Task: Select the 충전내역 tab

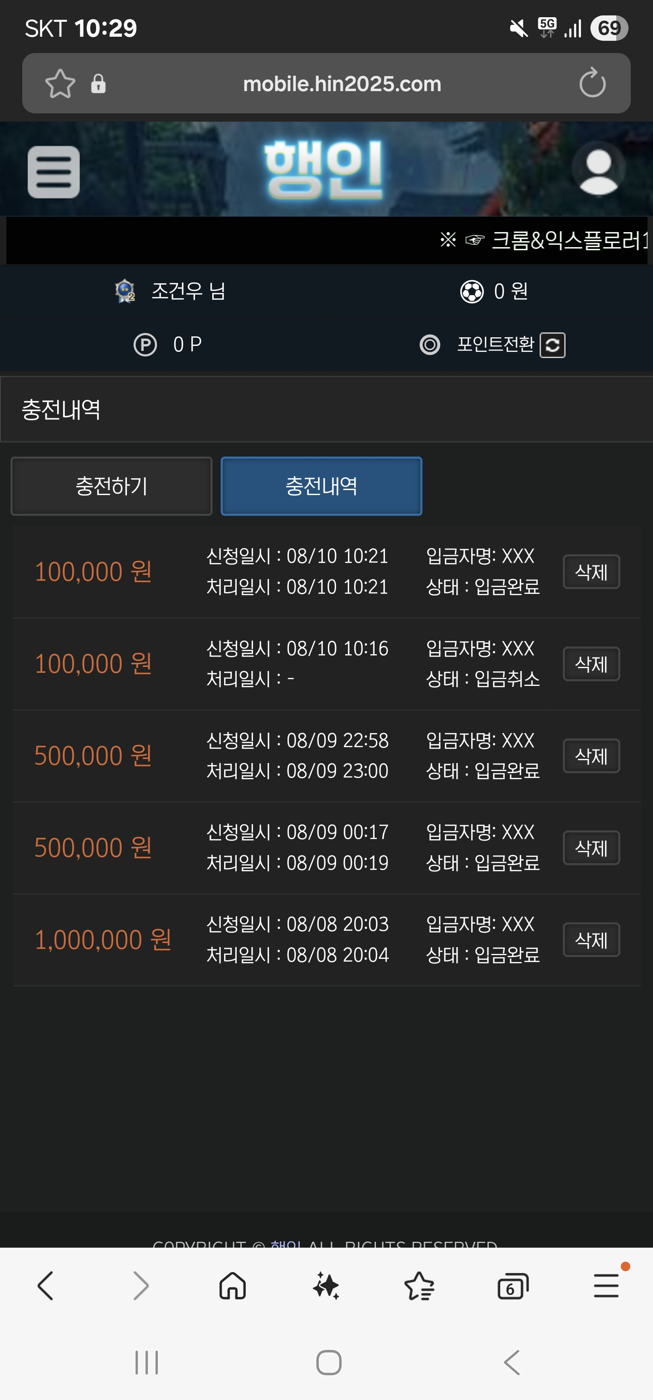Action: 322,486
